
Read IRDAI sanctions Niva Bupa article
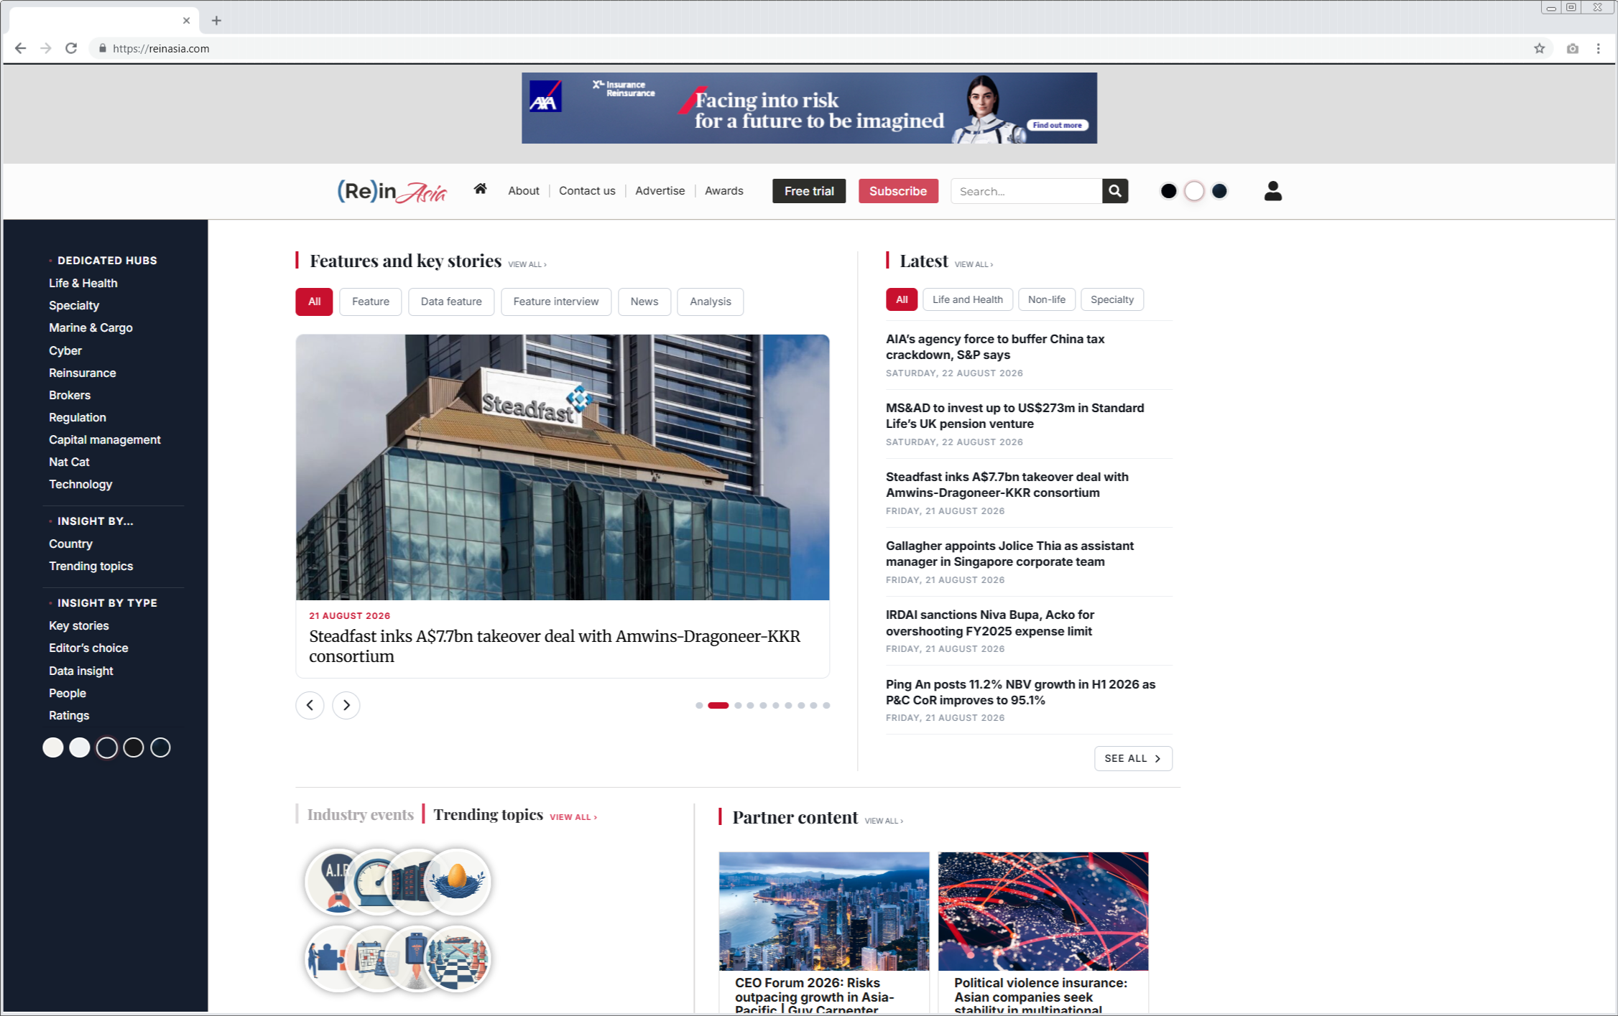click(990, 623)
